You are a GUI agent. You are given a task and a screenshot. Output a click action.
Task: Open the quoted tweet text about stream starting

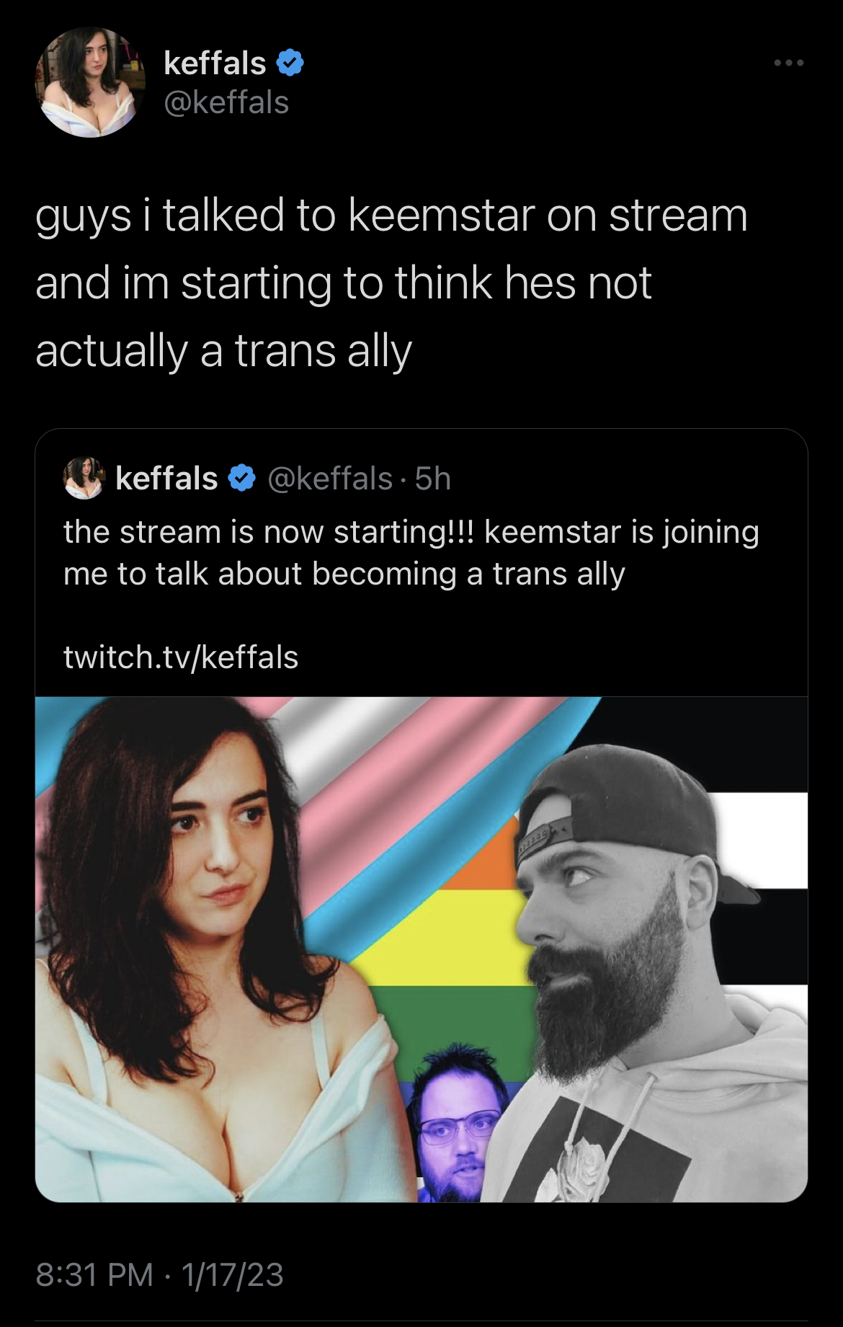(x=411, y=553)
